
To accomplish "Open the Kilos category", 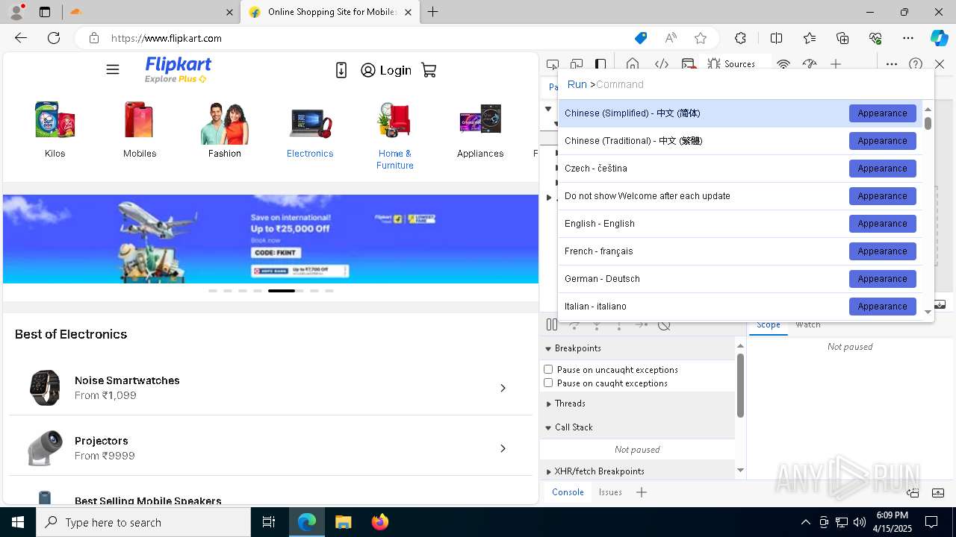I will [55, 130].
